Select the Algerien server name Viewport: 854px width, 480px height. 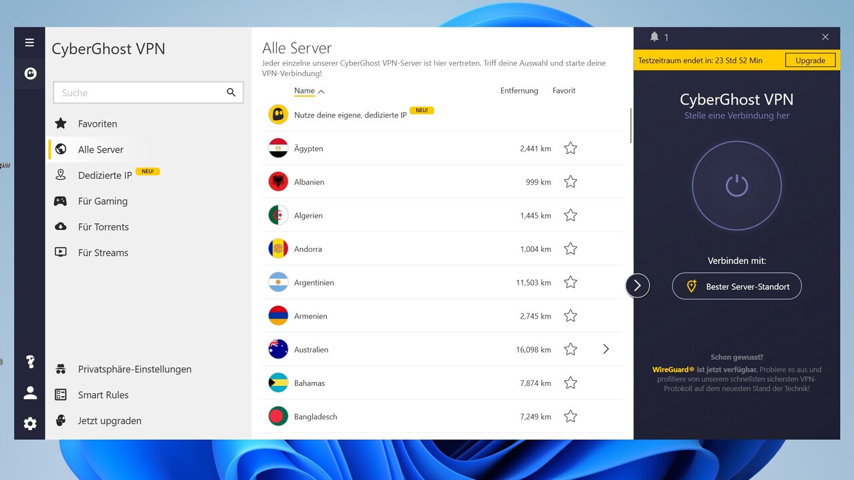308,215
